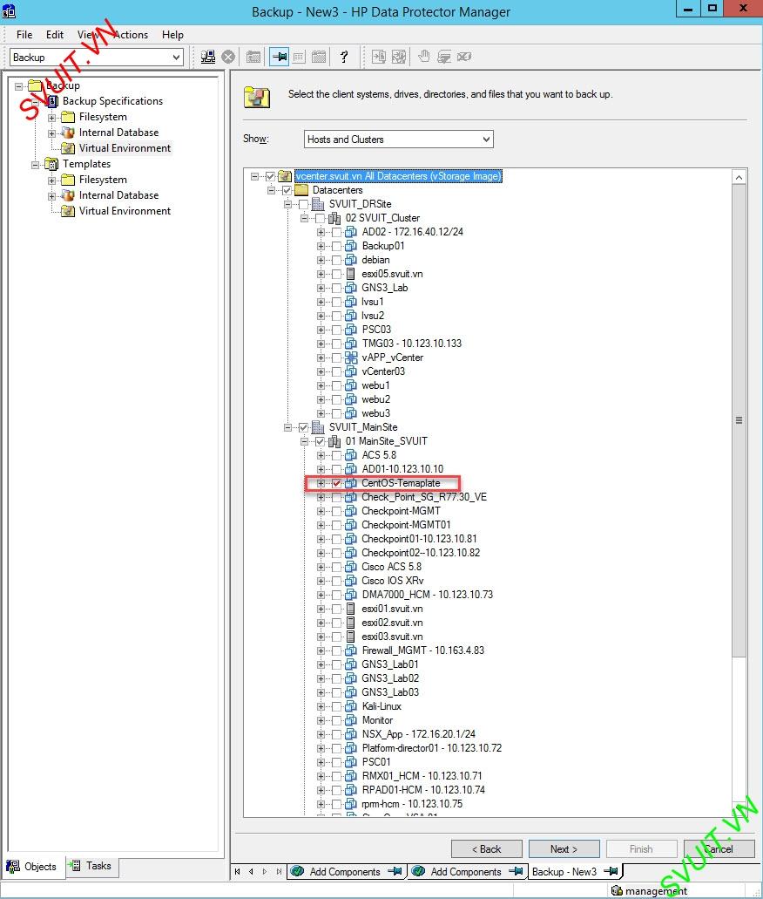Open the File menu
Viewport: 763px width, 899px height.
pos(24,34)
